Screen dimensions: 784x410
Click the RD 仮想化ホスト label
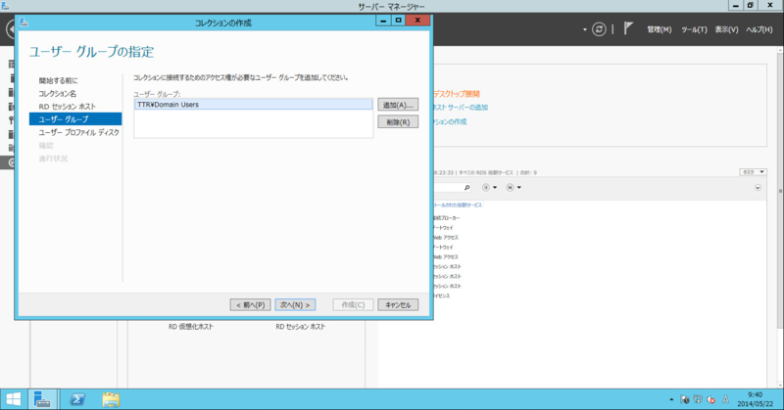(191, 327)
